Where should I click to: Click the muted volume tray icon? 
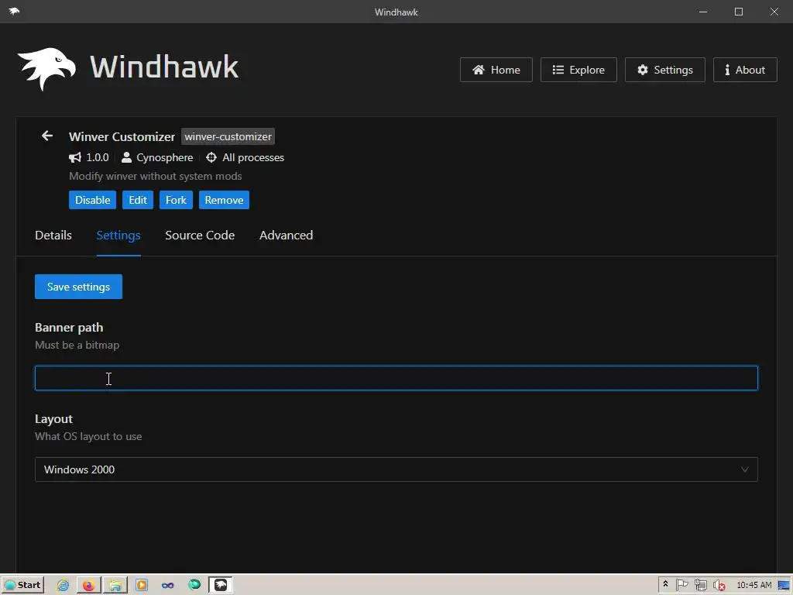tap(719, 586)
